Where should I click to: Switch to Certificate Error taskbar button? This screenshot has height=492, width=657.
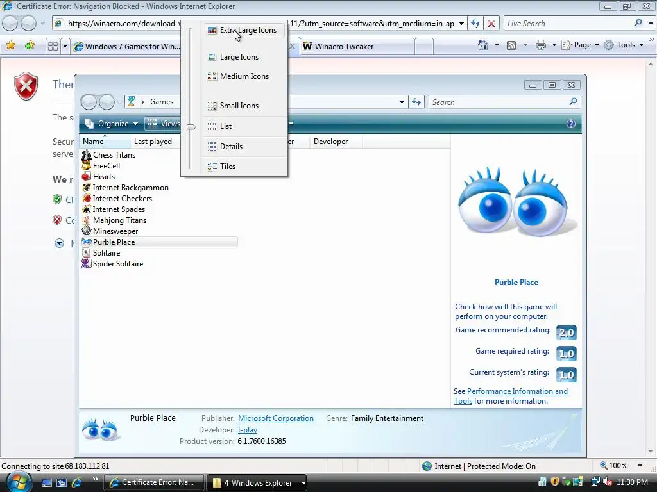[153, 482]
